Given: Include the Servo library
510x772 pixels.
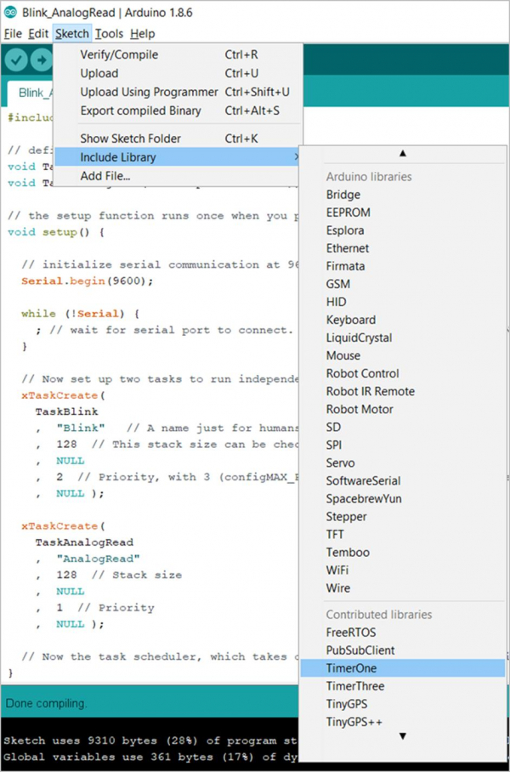Looking at the screenshot, I should click(x=403, y=463).
